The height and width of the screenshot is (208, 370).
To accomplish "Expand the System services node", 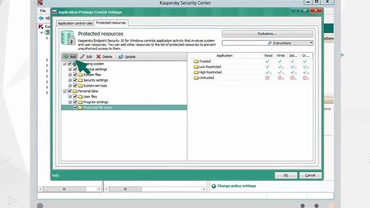I will tap(70, 86).
